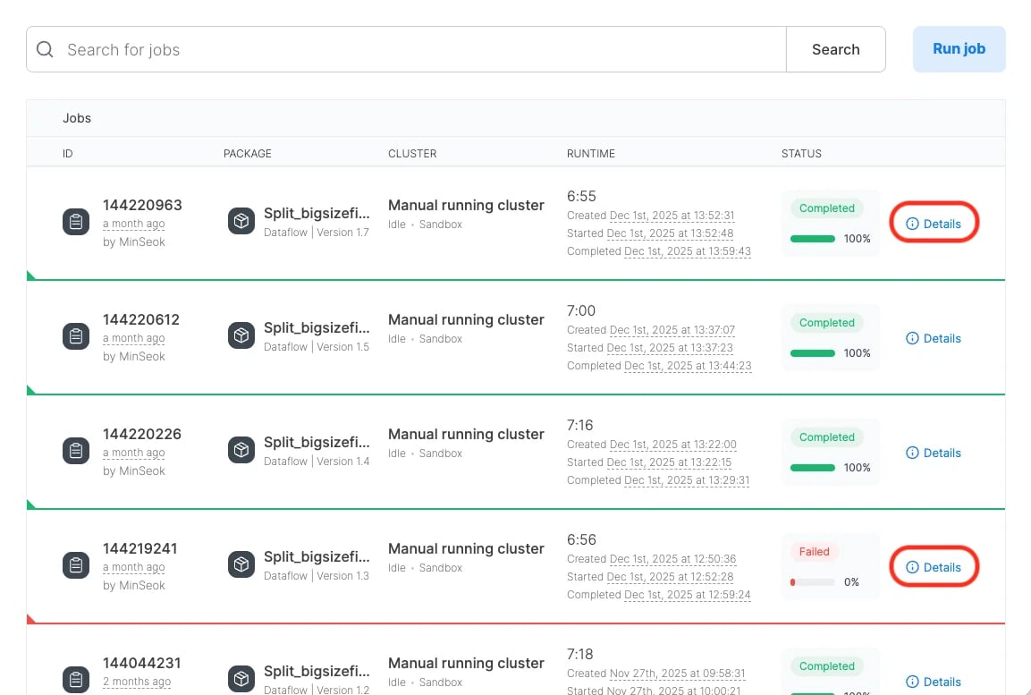Click 'a month ago' under job 144220612
This screenshot has height=695, width=1031.
click(133, 338)
